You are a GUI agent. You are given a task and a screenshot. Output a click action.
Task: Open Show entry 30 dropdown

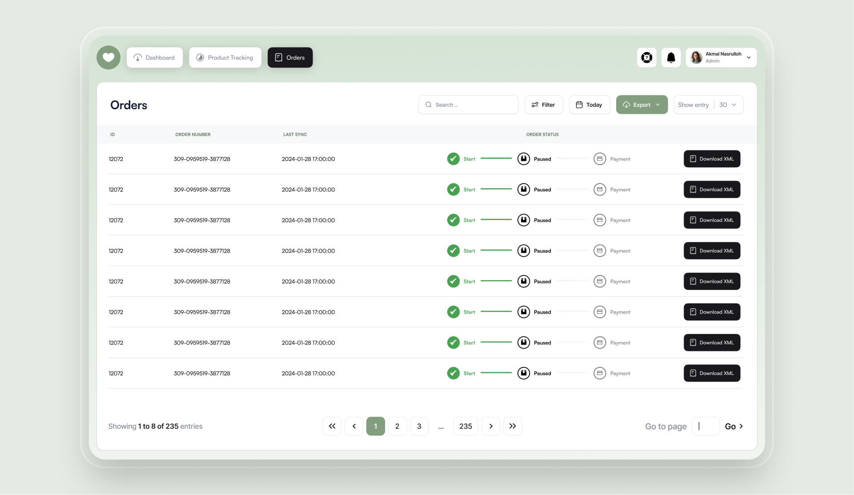[x=728, y=105]
